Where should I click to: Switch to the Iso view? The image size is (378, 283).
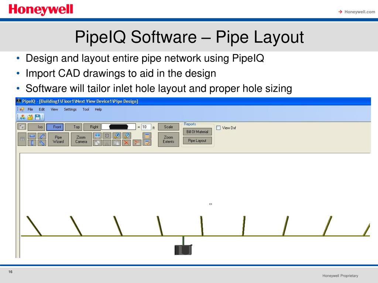(x=37, y=127)
